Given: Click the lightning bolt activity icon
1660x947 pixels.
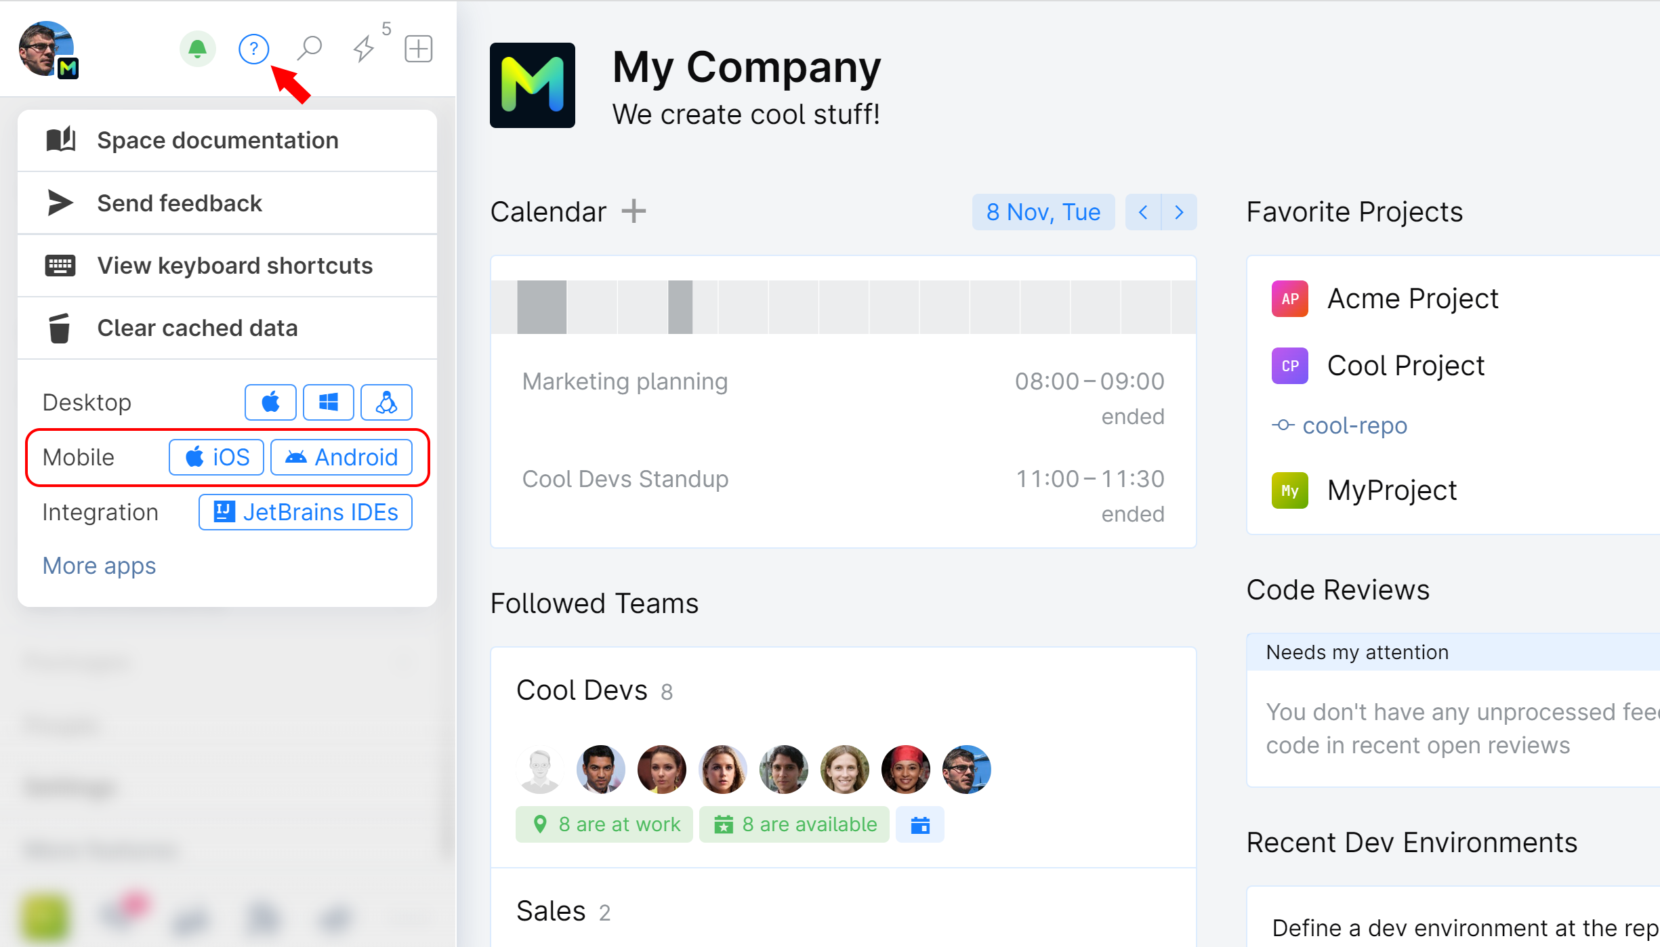Looking at the screenshot, I should [365, 48].
